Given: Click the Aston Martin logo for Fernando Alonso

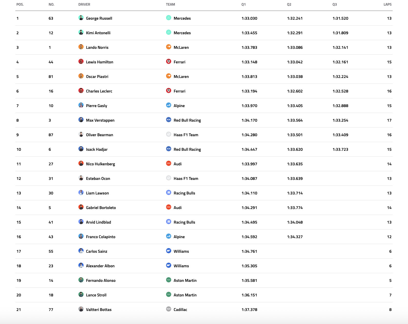Looking at the screenshot, I should [x=168, y=280].
